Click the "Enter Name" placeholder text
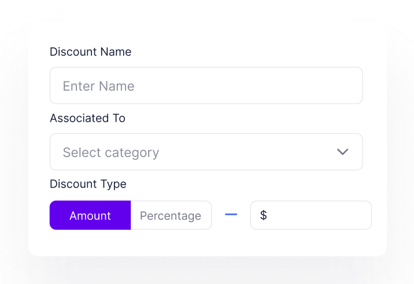Viewport: 414px width, 284px height. (98, 86)
